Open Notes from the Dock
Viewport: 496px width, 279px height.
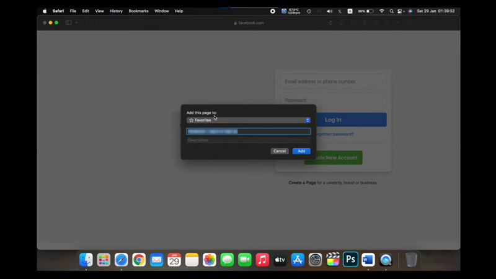[192, 260]
